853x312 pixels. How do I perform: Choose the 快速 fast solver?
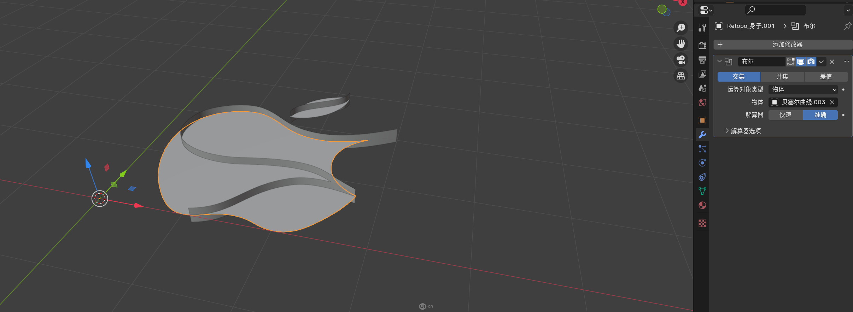click(785, 115)
